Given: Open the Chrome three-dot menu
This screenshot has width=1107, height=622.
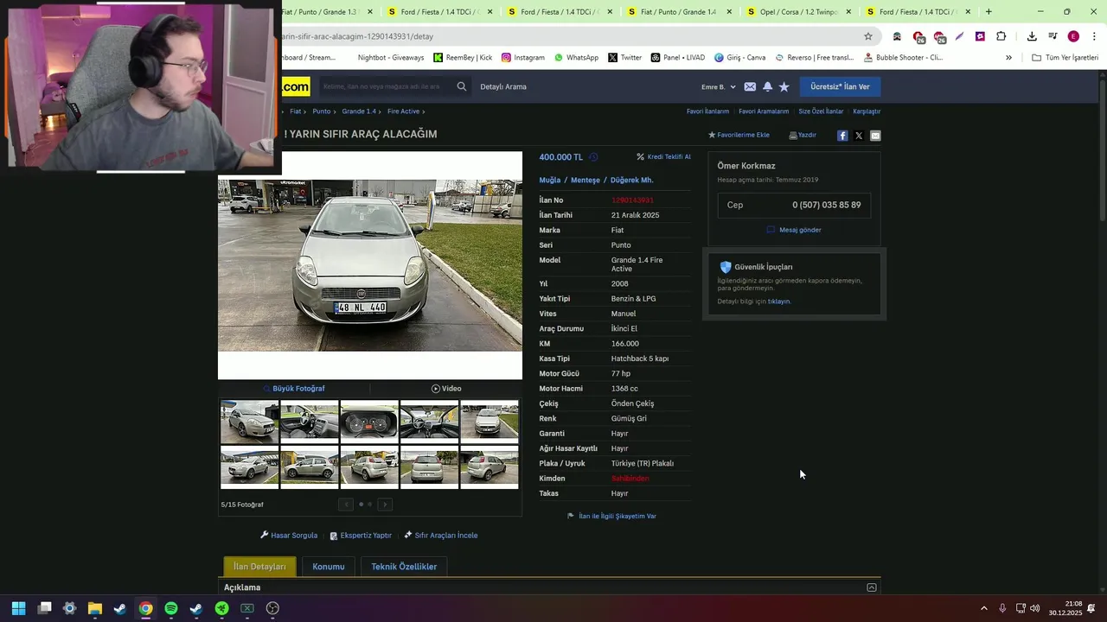Looking at the screenshot, I should (x=1095, y=36).
